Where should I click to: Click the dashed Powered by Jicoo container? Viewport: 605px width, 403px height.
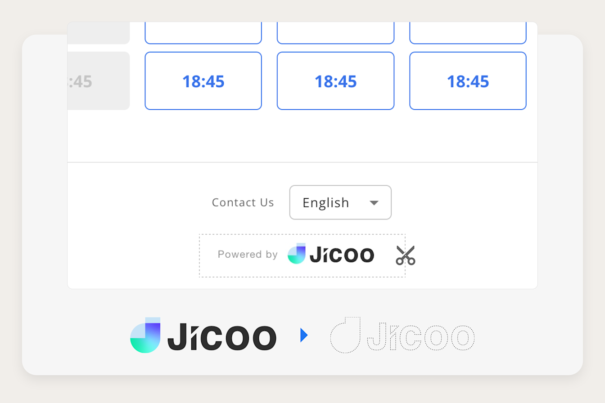pyautogui.click(x=302, y=255)
